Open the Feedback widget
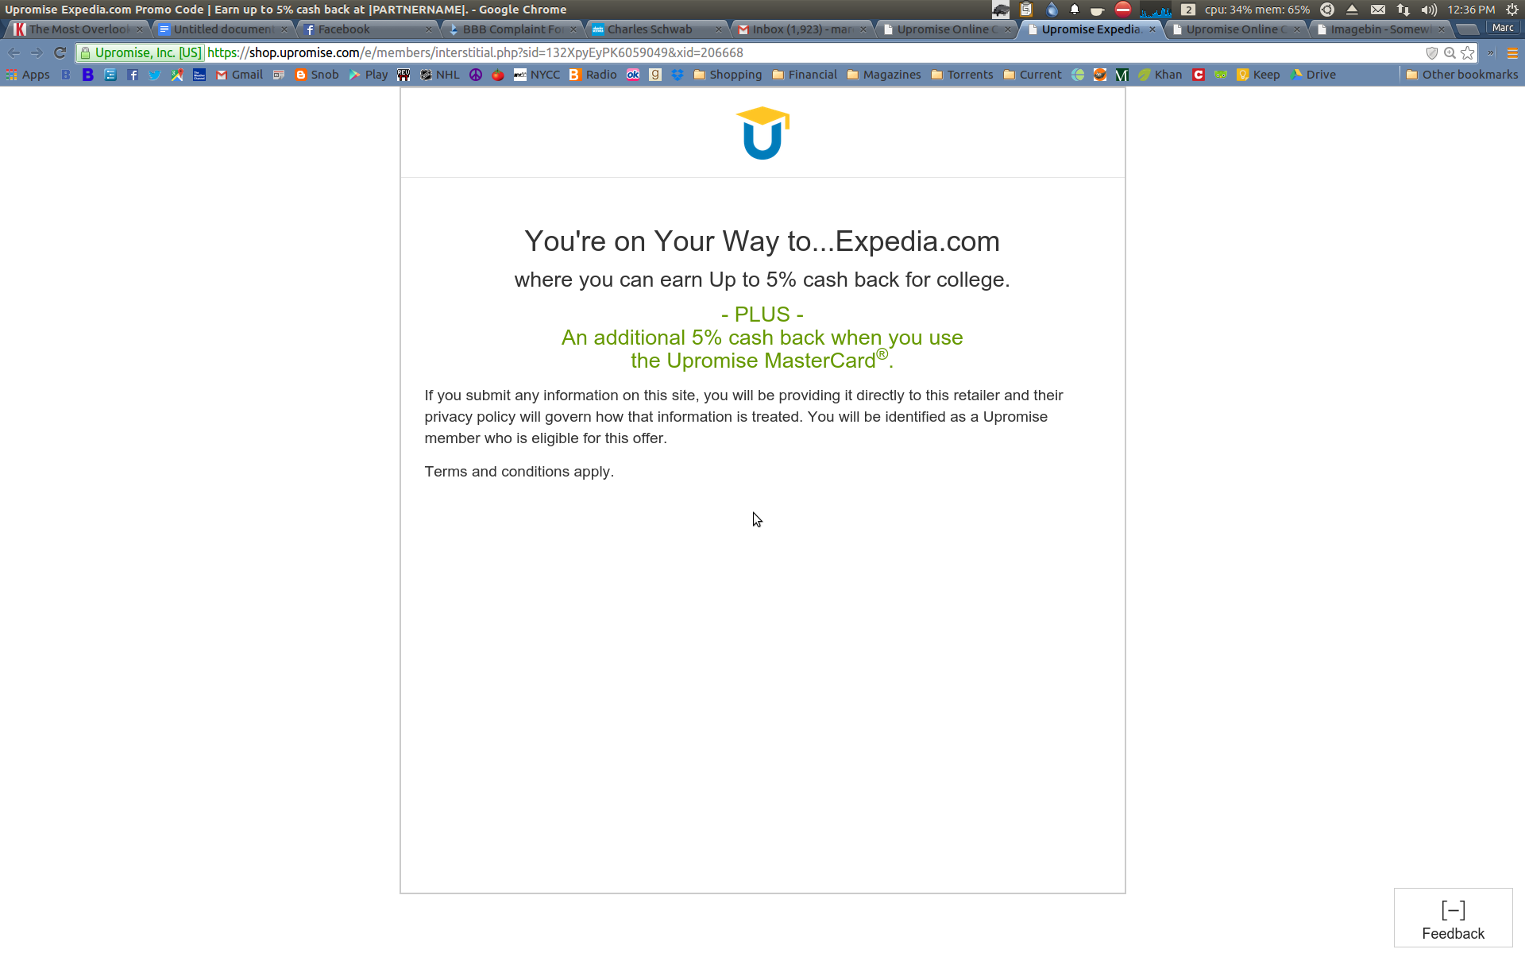 (x=1453, y=920)
